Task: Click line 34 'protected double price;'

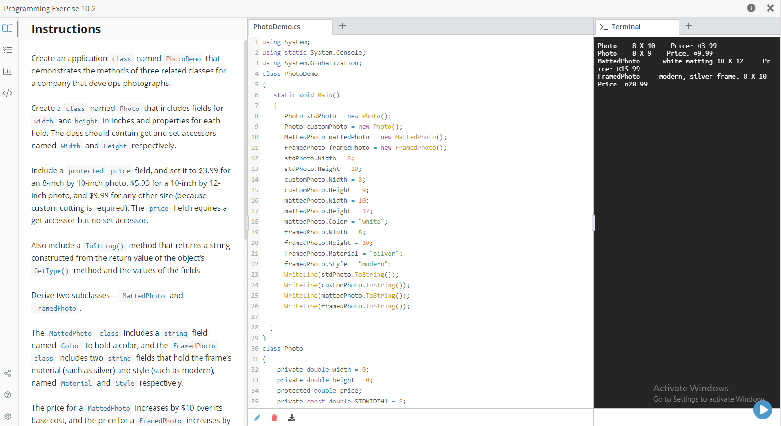Action: pos(319,391)
